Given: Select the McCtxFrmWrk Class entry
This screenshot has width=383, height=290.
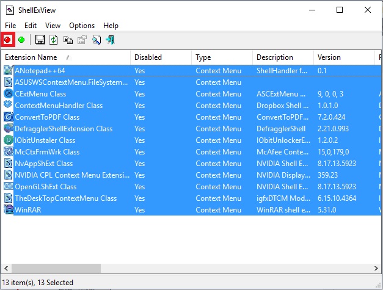Looking at the screenshot, I should pos(47,152).
